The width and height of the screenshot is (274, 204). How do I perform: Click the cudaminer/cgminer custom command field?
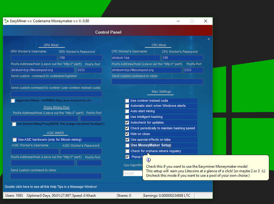56,82
